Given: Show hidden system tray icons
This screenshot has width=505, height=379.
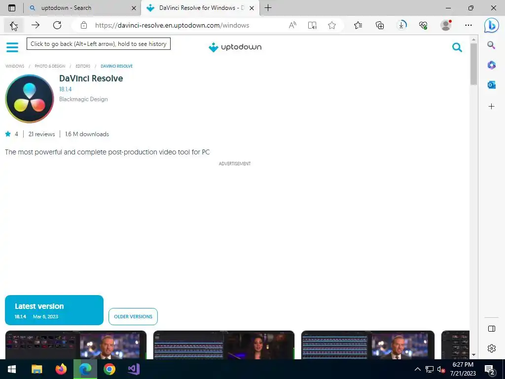Looking at the screenshot, I should click(x=417, y=369).
